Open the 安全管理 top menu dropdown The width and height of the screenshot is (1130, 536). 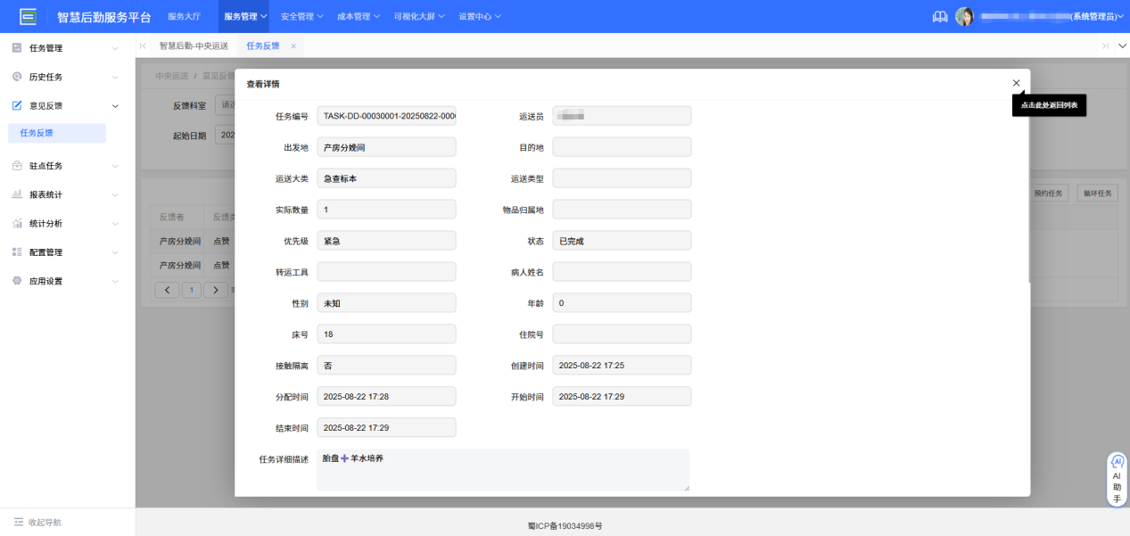[301, 17]
